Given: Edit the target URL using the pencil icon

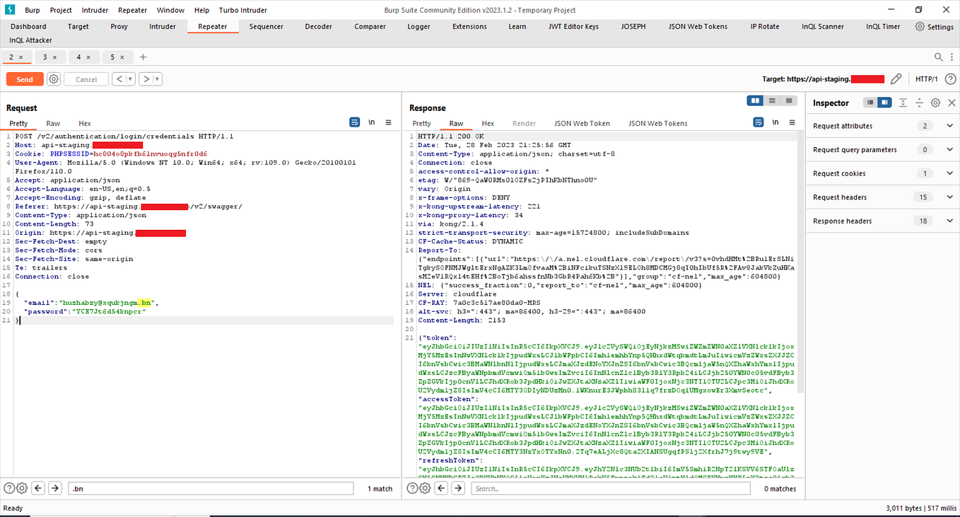Looking at the screenshot, I should click(896, 79).
